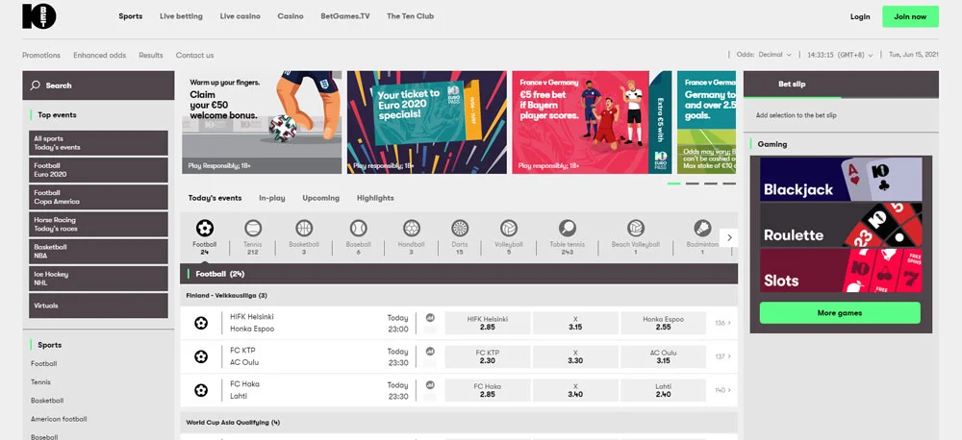Select the Darts sport icon
This screenshot has width=962, height=440.
point(460,229)
